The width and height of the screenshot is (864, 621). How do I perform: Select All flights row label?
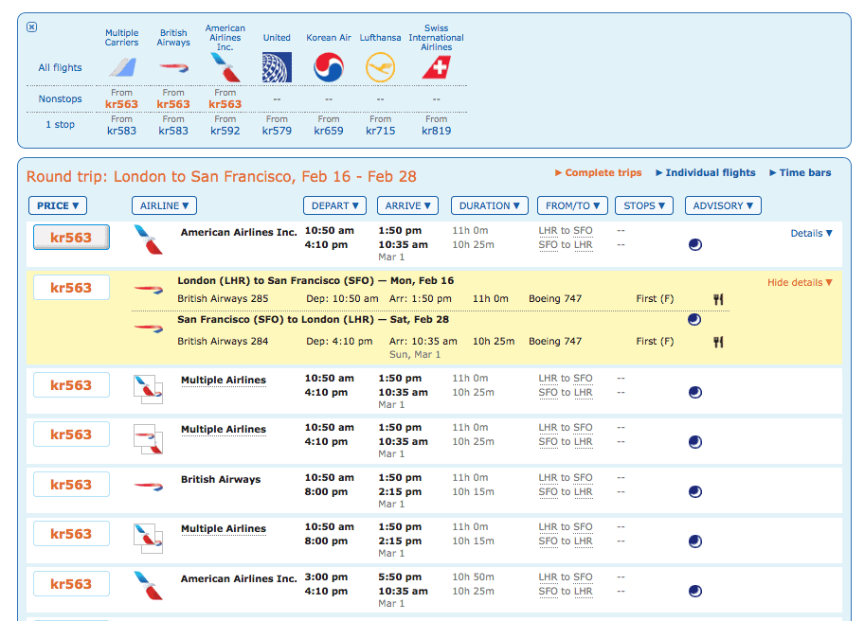tap(60, 68)
